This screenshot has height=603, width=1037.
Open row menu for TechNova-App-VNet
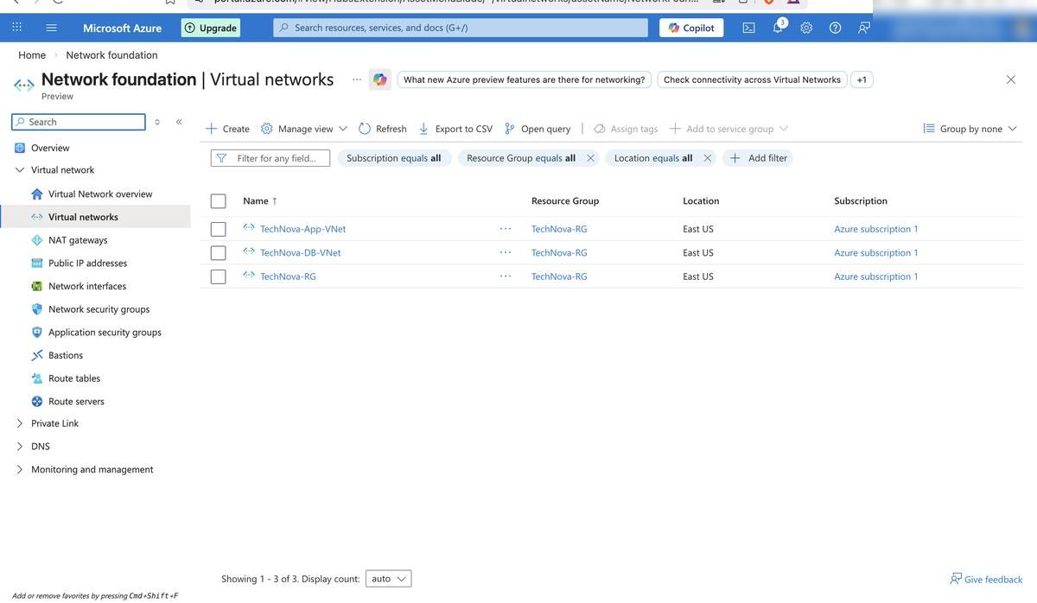tap(506, 229)
